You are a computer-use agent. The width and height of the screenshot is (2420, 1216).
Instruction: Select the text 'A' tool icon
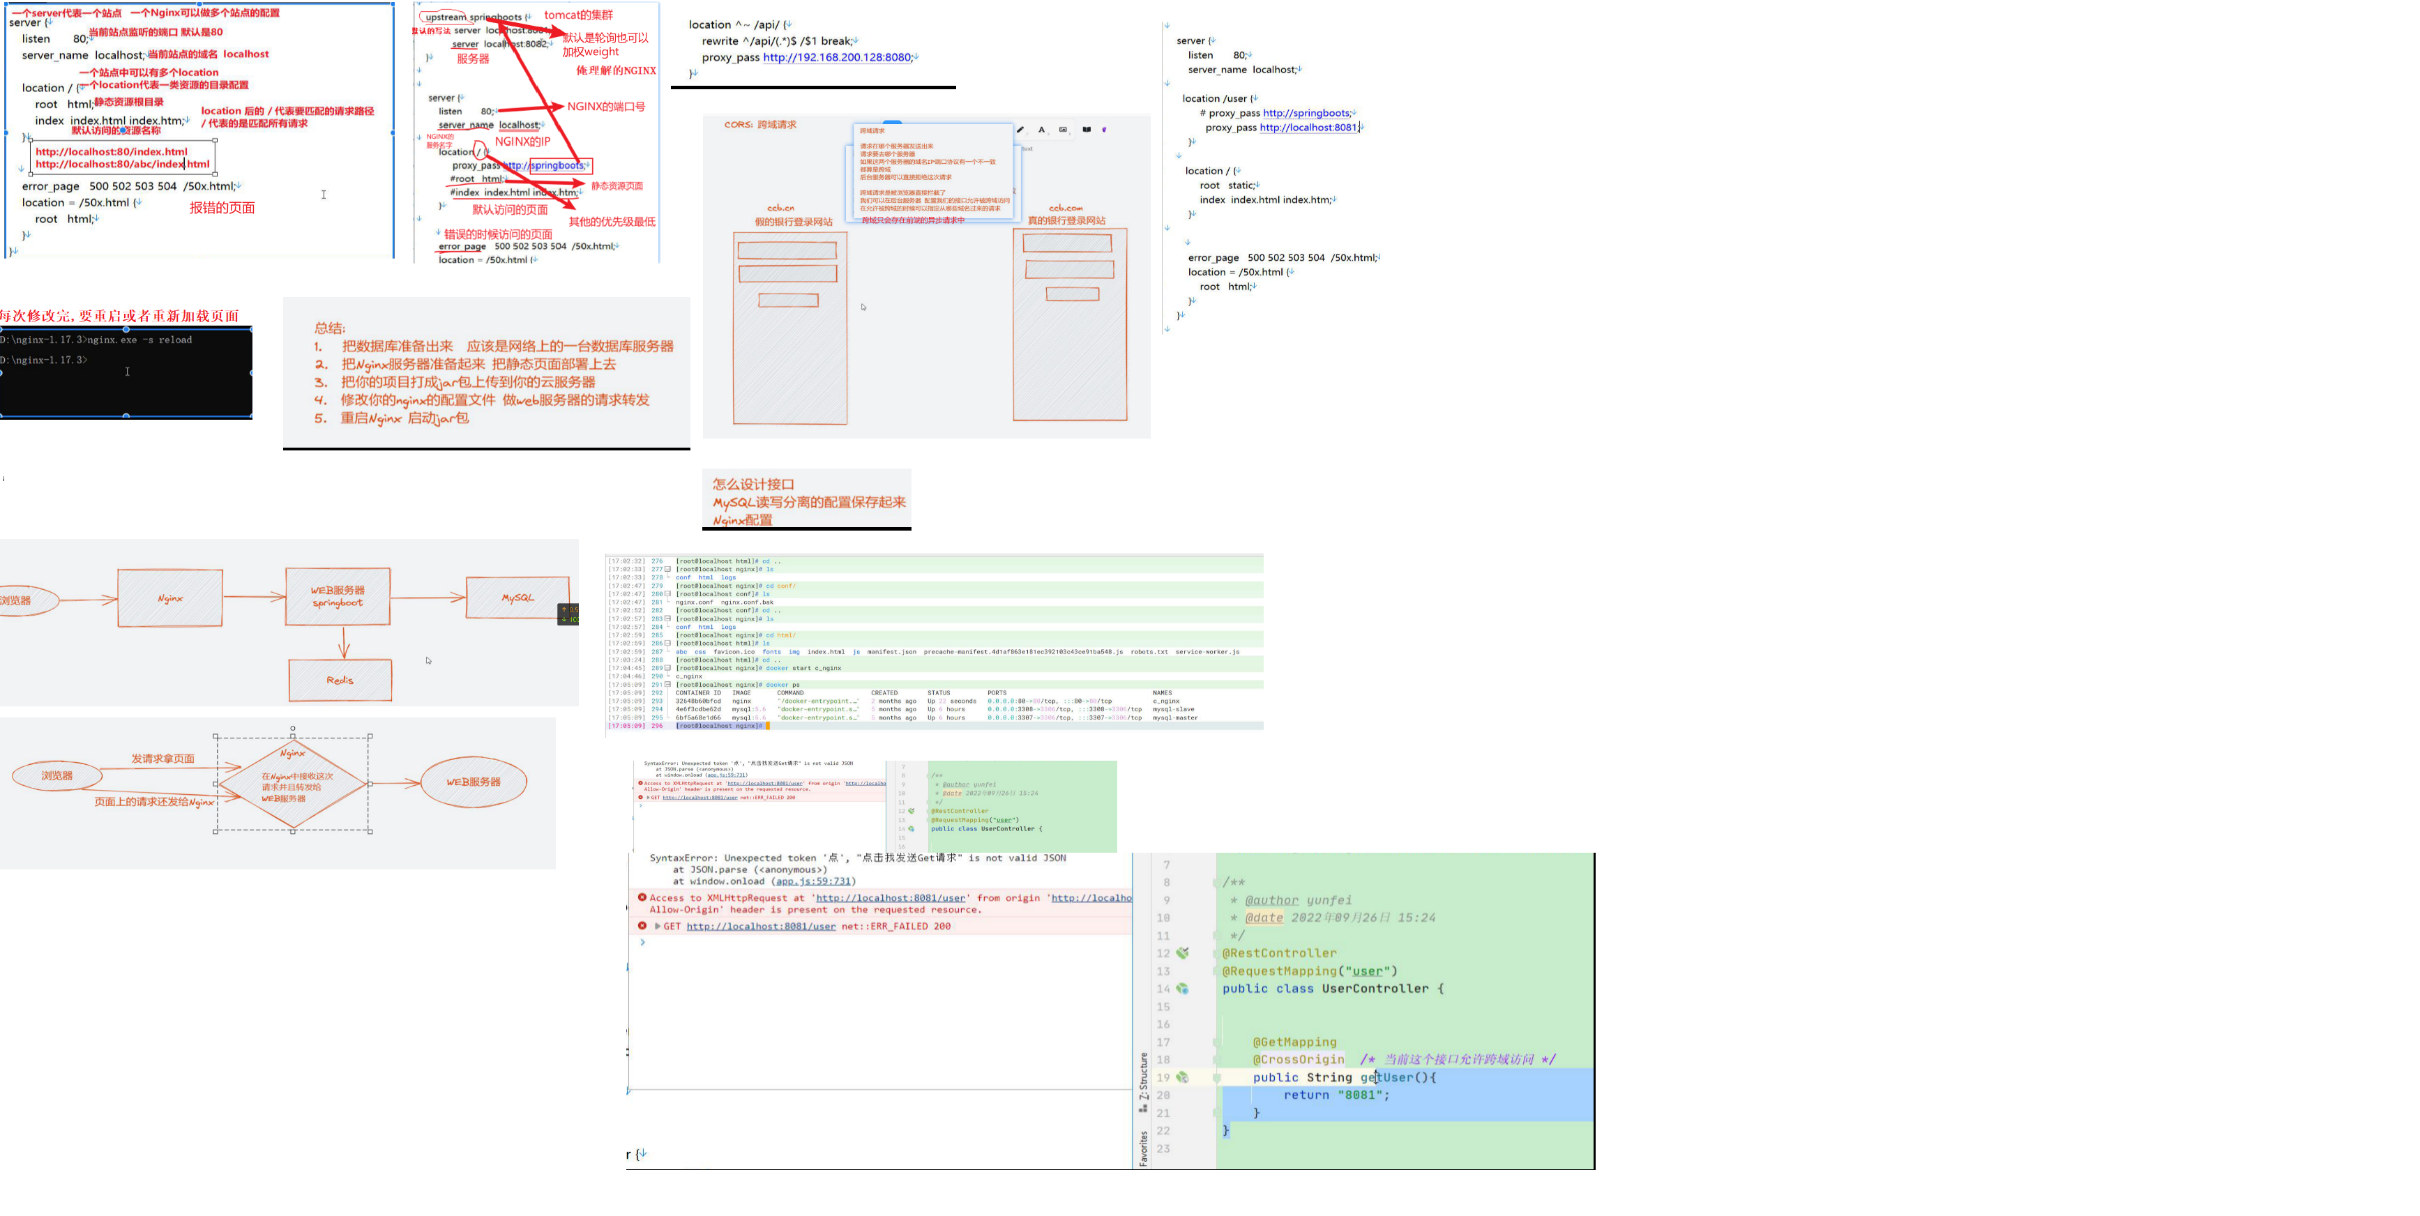(x=1042, y=130)
